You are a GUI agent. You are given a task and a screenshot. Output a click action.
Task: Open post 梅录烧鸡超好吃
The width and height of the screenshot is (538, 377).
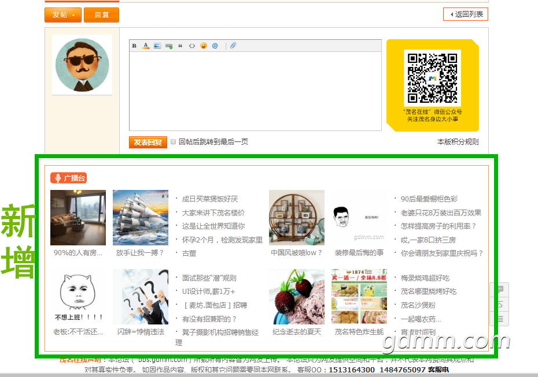(425, 278)
